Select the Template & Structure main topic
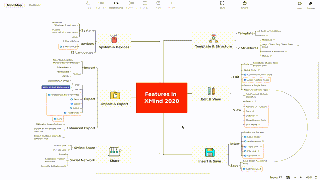Viewport: 320px width, 180px height. click(x=213, y=41)
